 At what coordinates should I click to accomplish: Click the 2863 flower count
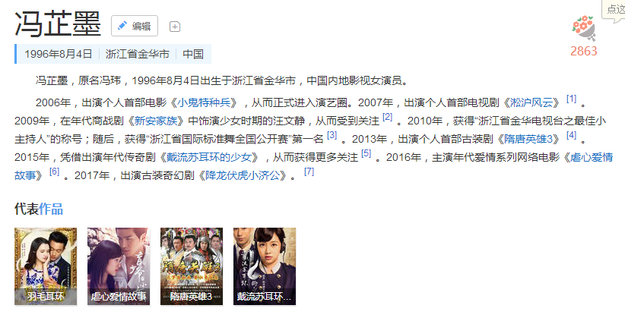pyautogui.click(x=583, y=51)
